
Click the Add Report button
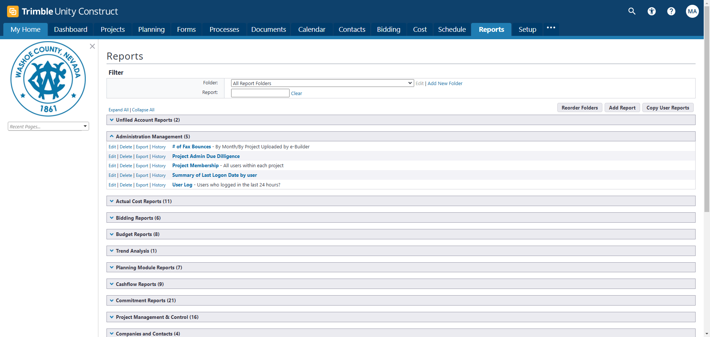[622, 108]
